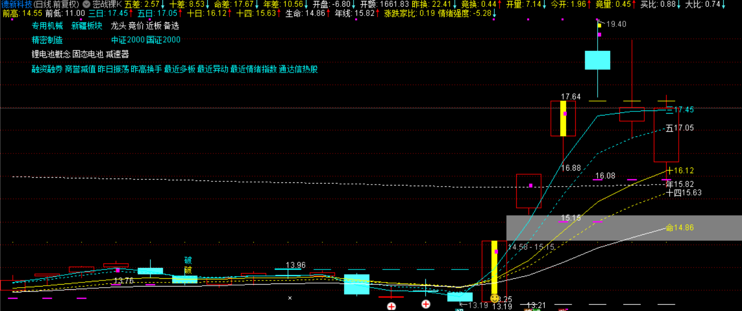742x311 pixels.
Task: Click the 16.08 price label
Action: 605,176
